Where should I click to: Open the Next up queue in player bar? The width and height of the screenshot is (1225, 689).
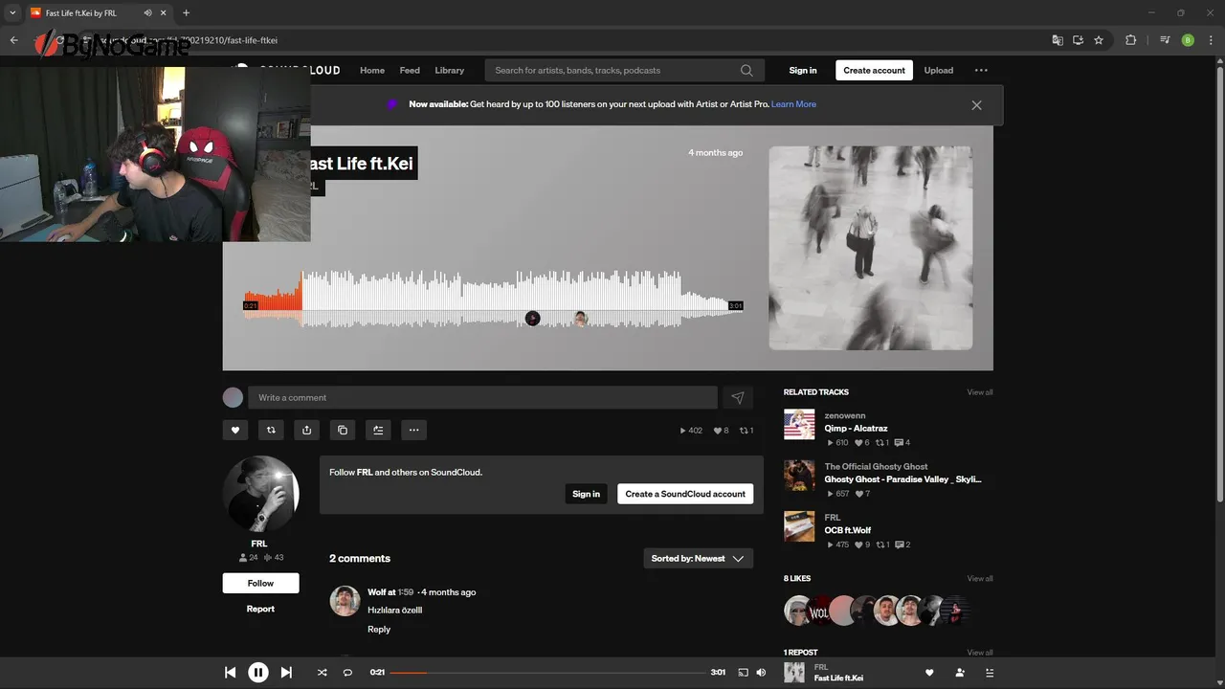coord(990,673)
